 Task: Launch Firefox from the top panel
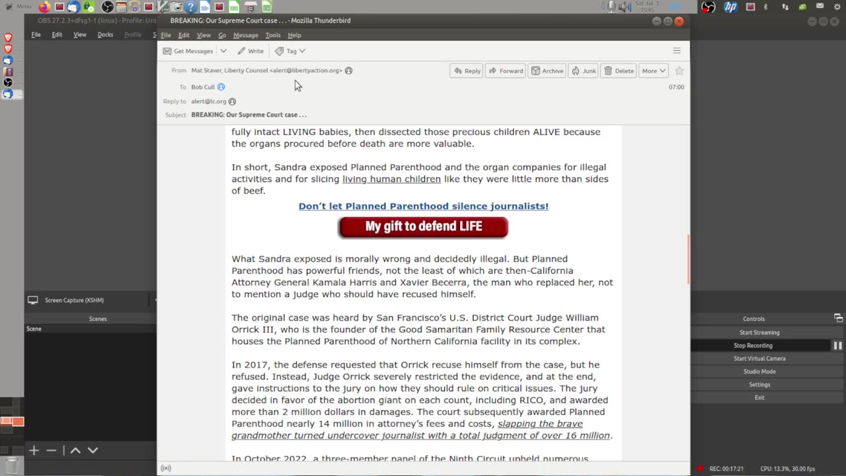(x=44, y=7)
